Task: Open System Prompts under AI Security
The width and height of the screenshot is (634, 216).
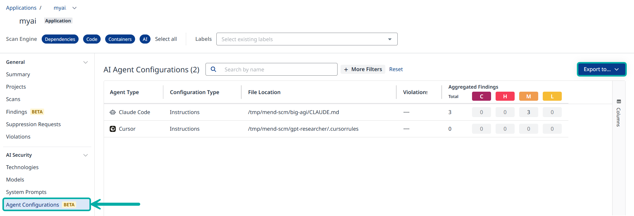Action: click(26, 192)
